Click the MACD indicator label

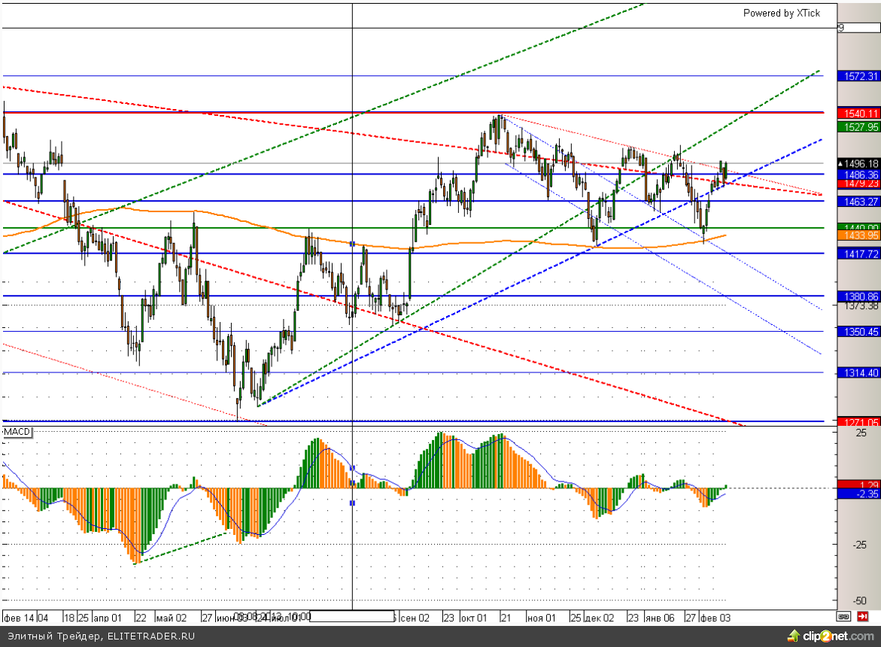coord(17,432)
